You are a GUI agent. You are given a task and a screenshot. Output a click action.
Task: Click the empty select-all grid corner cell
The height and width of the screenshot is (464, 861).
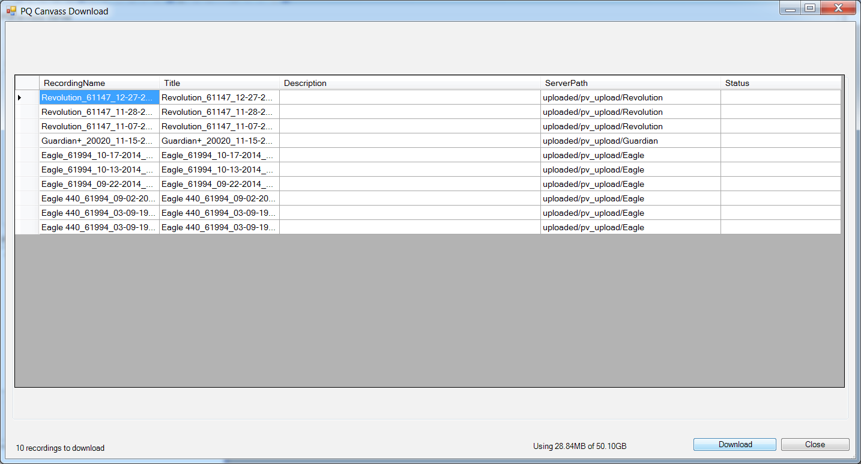click(26, 83)
